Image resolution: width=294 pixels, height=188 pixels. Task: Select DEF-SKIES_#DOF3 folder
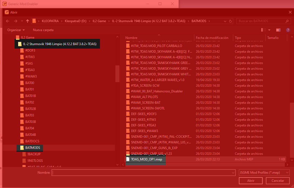pyautogui.click(x=144, y=114)
